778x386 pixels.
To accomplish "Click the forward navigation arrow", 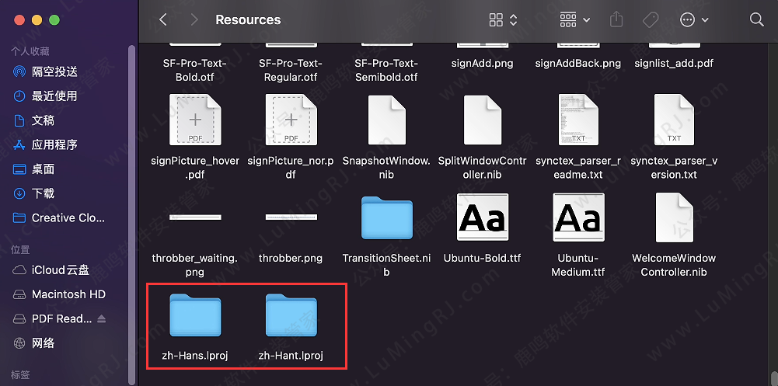I will [x=194, y=19].
